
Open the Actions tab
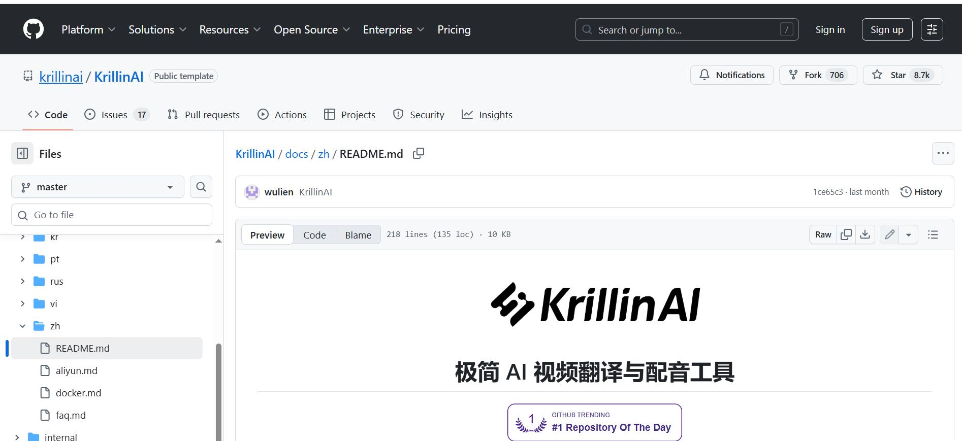282,115
